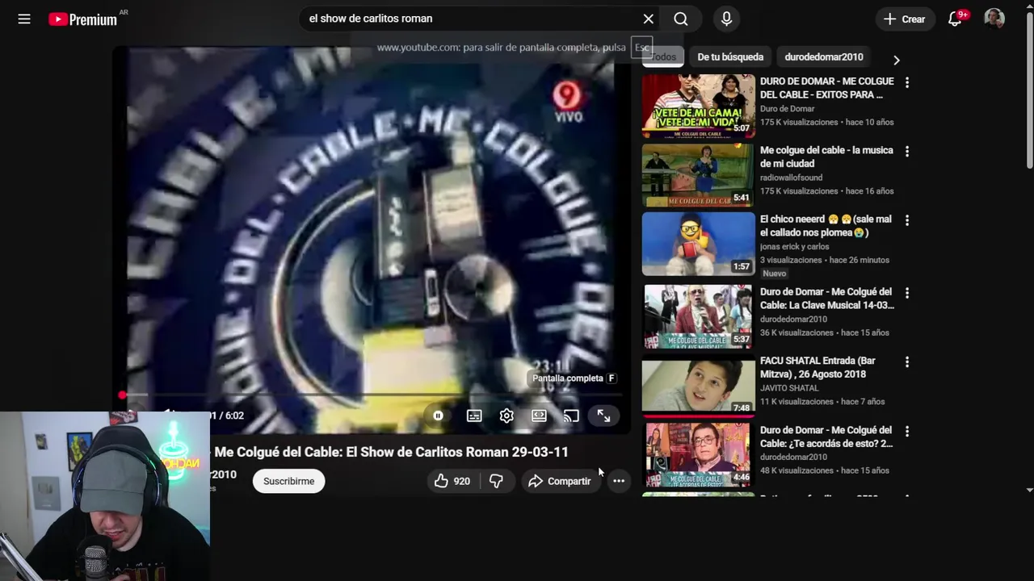Open the Crear upload menu
Screen dimensions: 1034x581
click(x=905, y=19)
